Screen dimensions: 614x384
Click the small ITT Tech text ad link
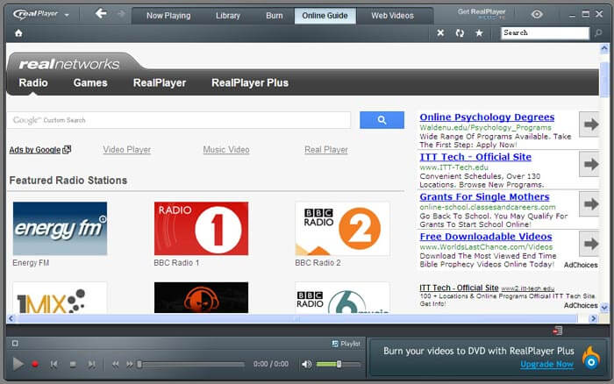pos(459,288)
